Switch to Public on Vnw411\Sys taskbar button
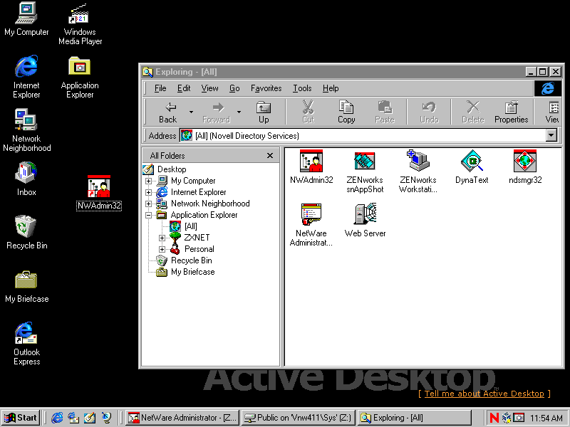The height and width of the screenshot is (427, 570). tap(298, 418)
